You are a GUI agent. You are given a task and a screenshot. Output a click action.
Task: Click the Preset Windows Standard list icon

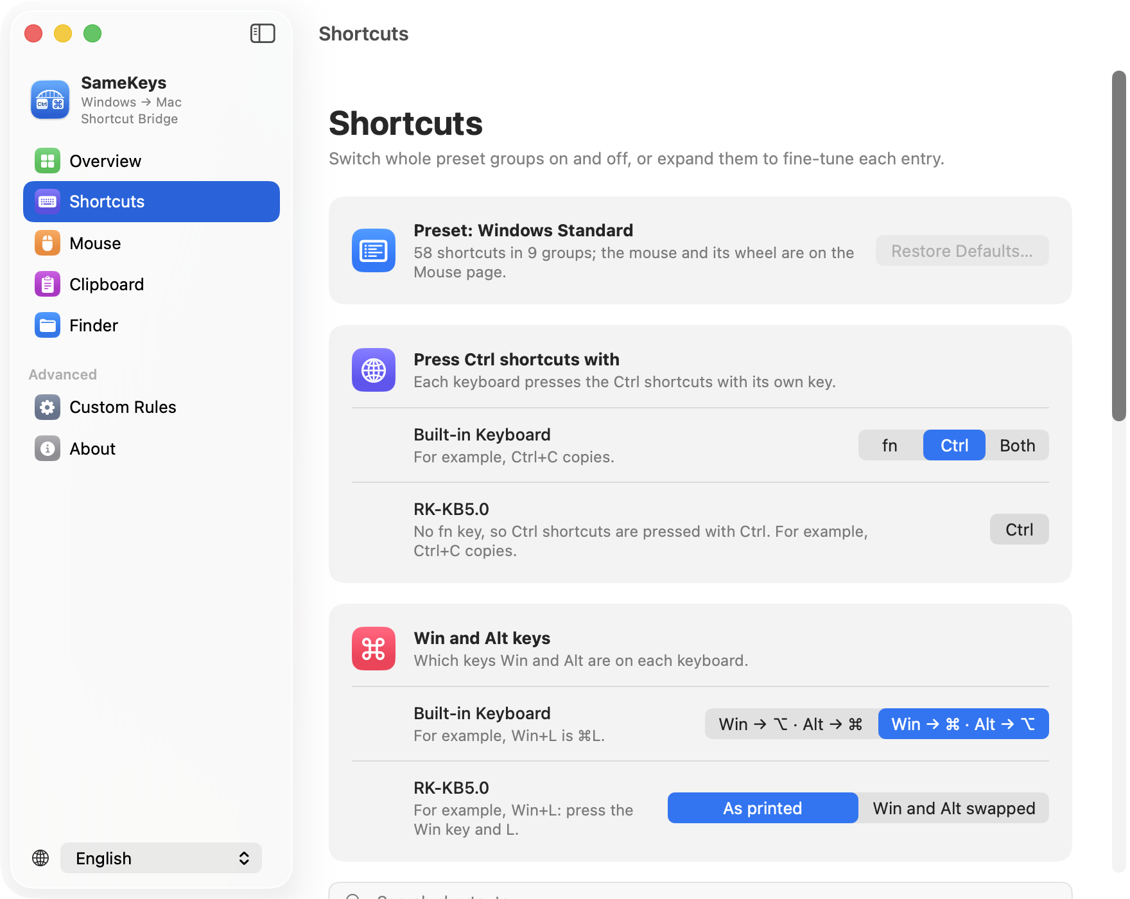click(374, 250)
